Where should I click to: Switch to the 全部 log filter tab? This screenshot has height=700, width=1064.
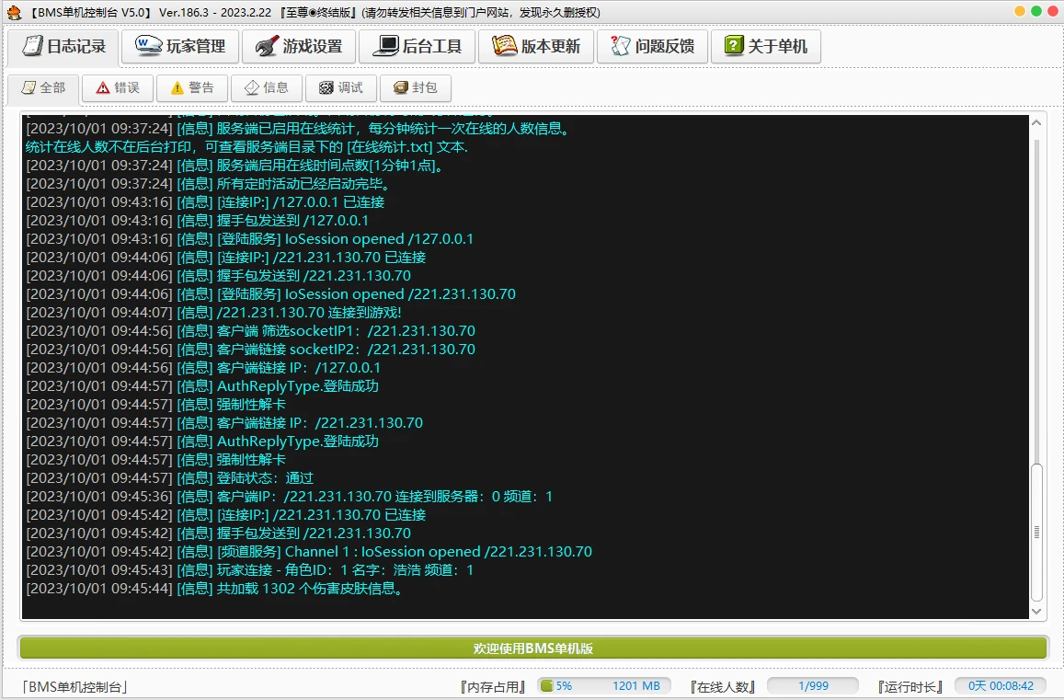coord(43,88)
